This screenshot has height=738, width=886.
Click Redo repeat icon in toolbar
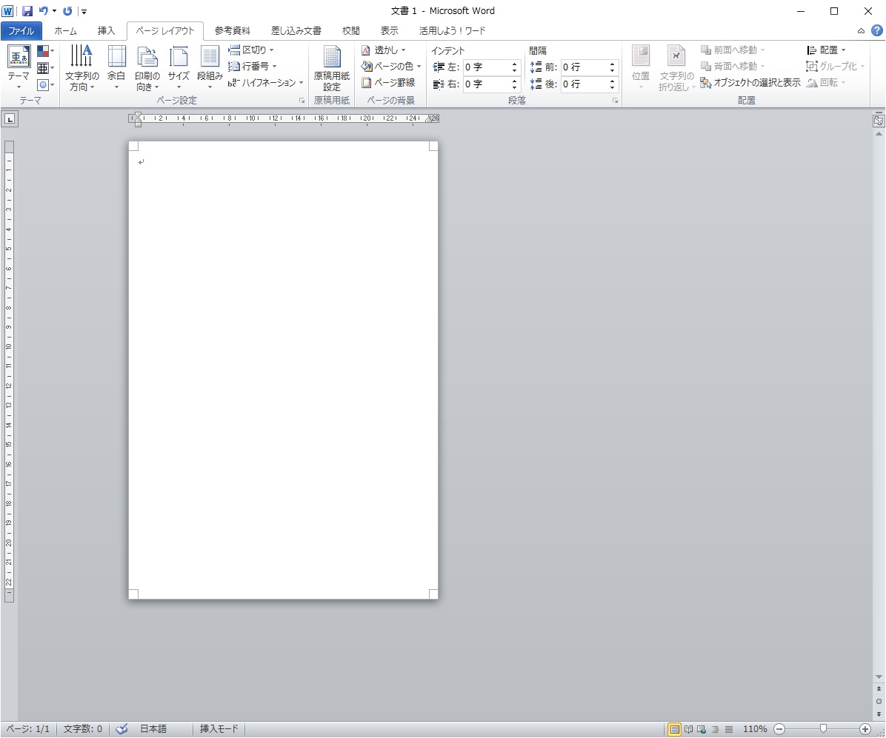tap(68, 10)
